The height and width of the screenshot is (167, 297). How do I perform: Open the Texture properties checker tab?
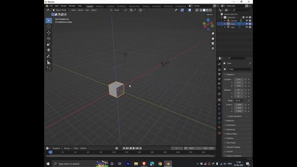(x=220, y=133)
